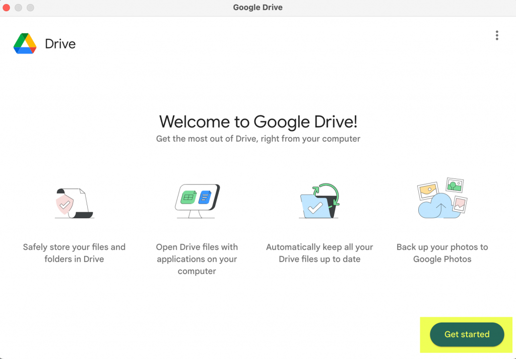516x359 pixels.
Task: Close the Google Drive window with red button
Action: (x=6, y=7)
